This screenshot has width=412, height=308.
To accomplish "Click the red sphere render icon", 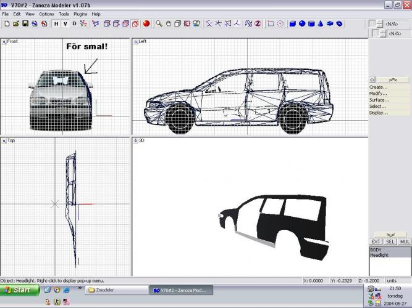I will click(146, 23).
